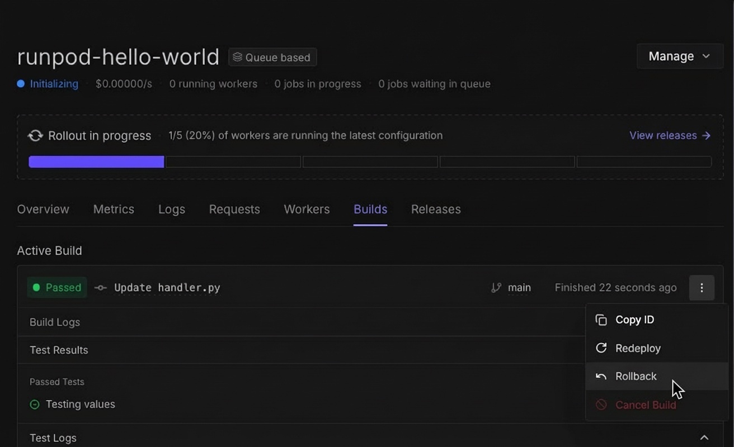Open the Manage dropdown
Viewport: 734px width, 447px height.
point(680,56)
